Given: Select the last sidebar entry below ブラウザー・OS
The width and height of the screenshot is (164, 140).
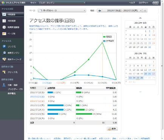Looking at the screenshot, I should click(12, 94).
